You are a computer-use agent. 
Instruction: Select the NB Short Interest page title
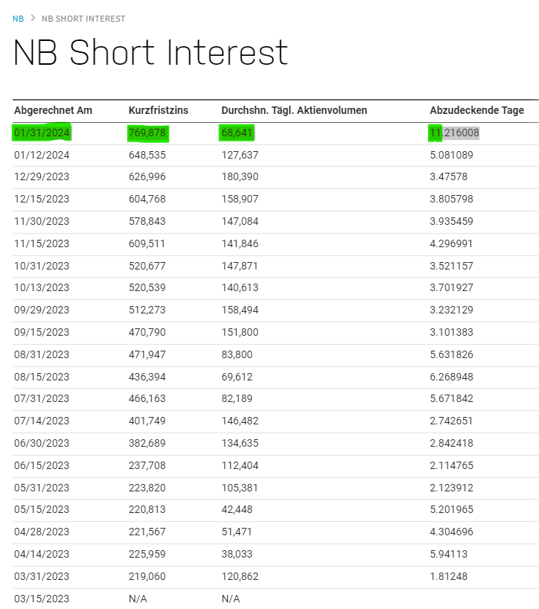click(149, 53)
